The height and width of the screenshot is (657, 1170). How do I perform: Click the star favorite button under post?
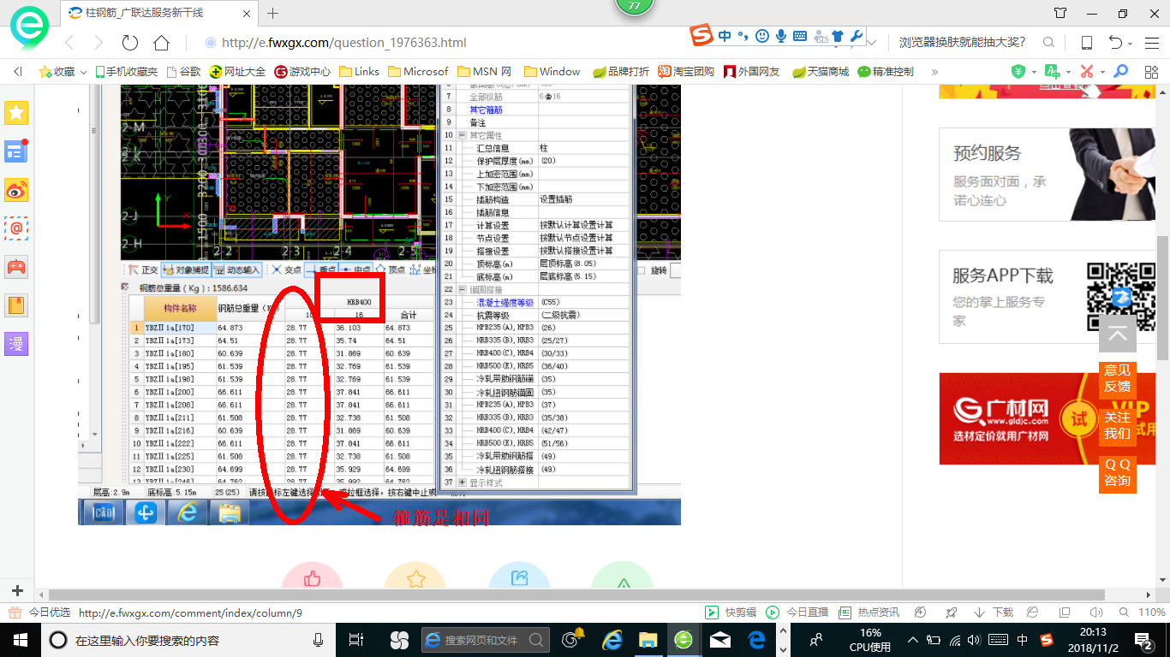pyautogui.click(x=415, y=579)
